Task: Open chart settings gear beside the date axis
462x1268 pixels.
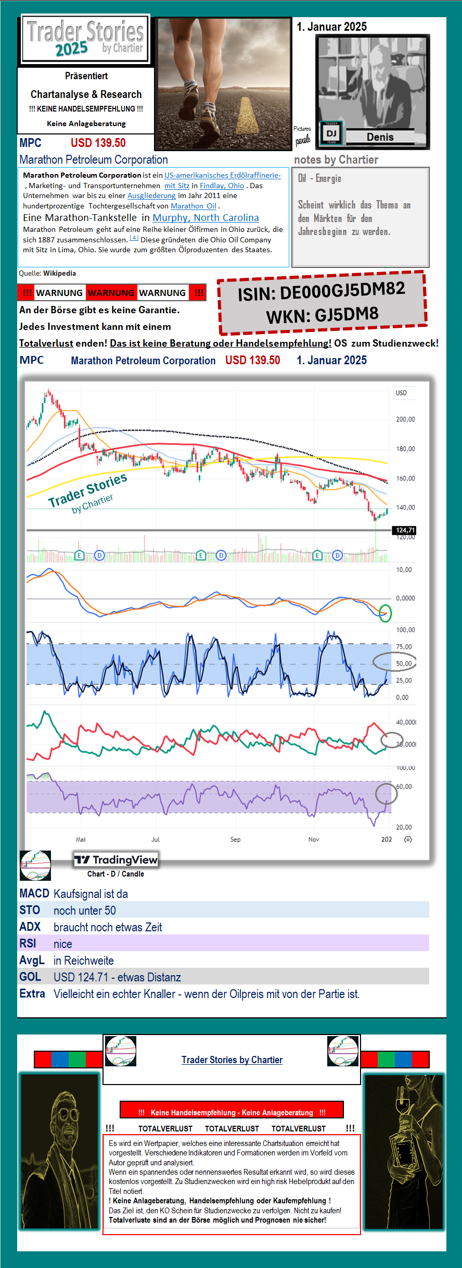Action: tap(408, 840)
